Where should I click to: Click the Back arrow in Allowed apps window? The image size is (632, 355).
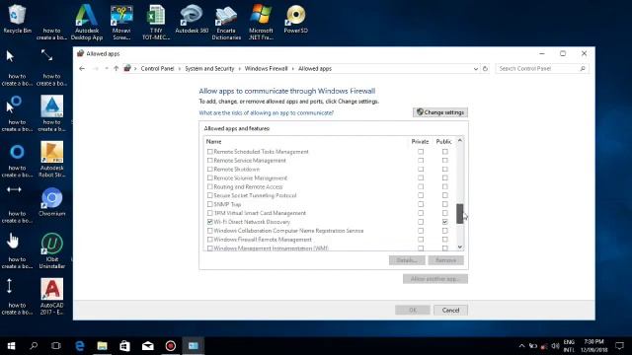(82, 69)
